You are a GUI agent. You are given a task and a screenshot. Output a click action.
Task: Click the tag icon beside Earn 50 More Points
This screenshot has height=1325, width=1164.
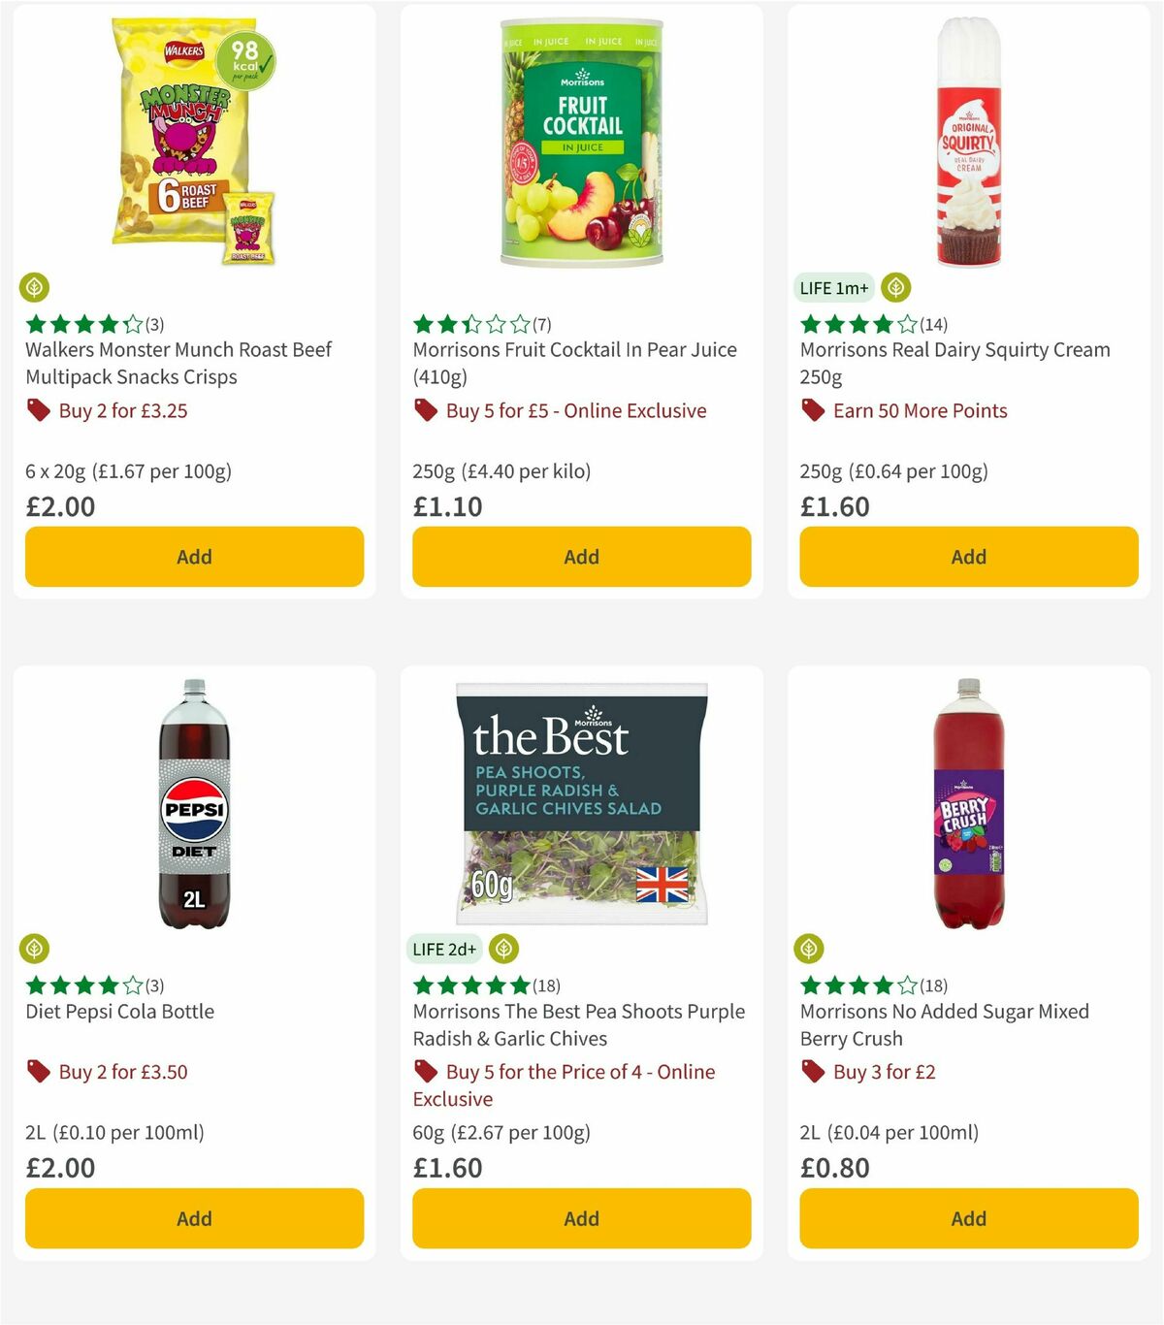(x=814, y=410)
